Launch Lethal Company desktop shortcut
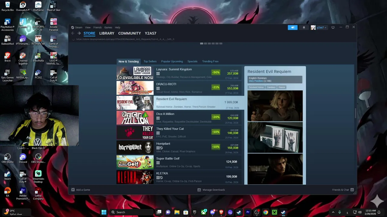The width and height of the screenshot is (387, 217). click(x=38, y=193)
